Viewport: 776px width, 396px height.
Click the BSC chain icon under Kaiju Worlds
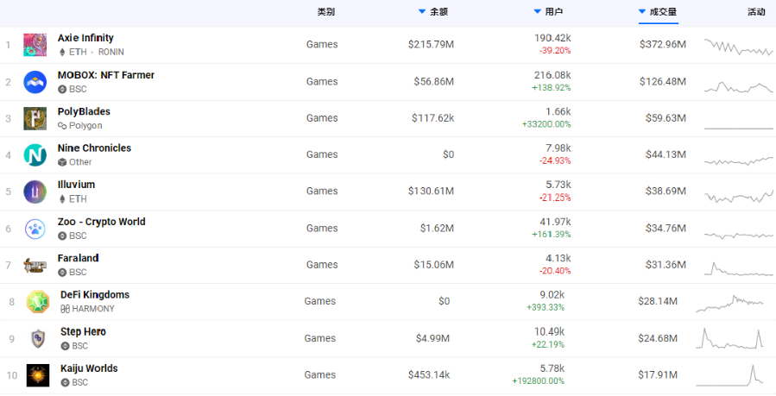pos(66,383)
